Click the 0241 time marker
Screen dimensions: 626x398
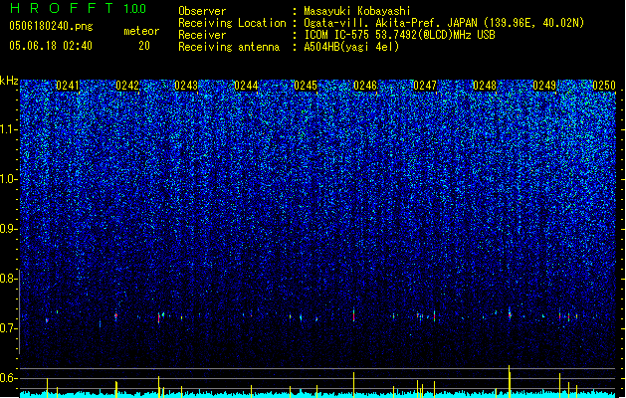[x=67, y=86]
